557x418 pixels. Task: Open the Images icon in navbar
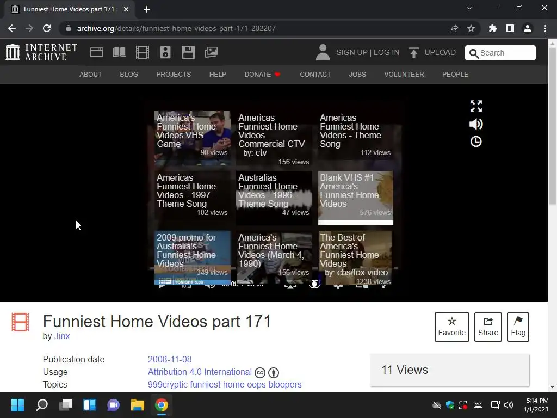tap(211, 52)
